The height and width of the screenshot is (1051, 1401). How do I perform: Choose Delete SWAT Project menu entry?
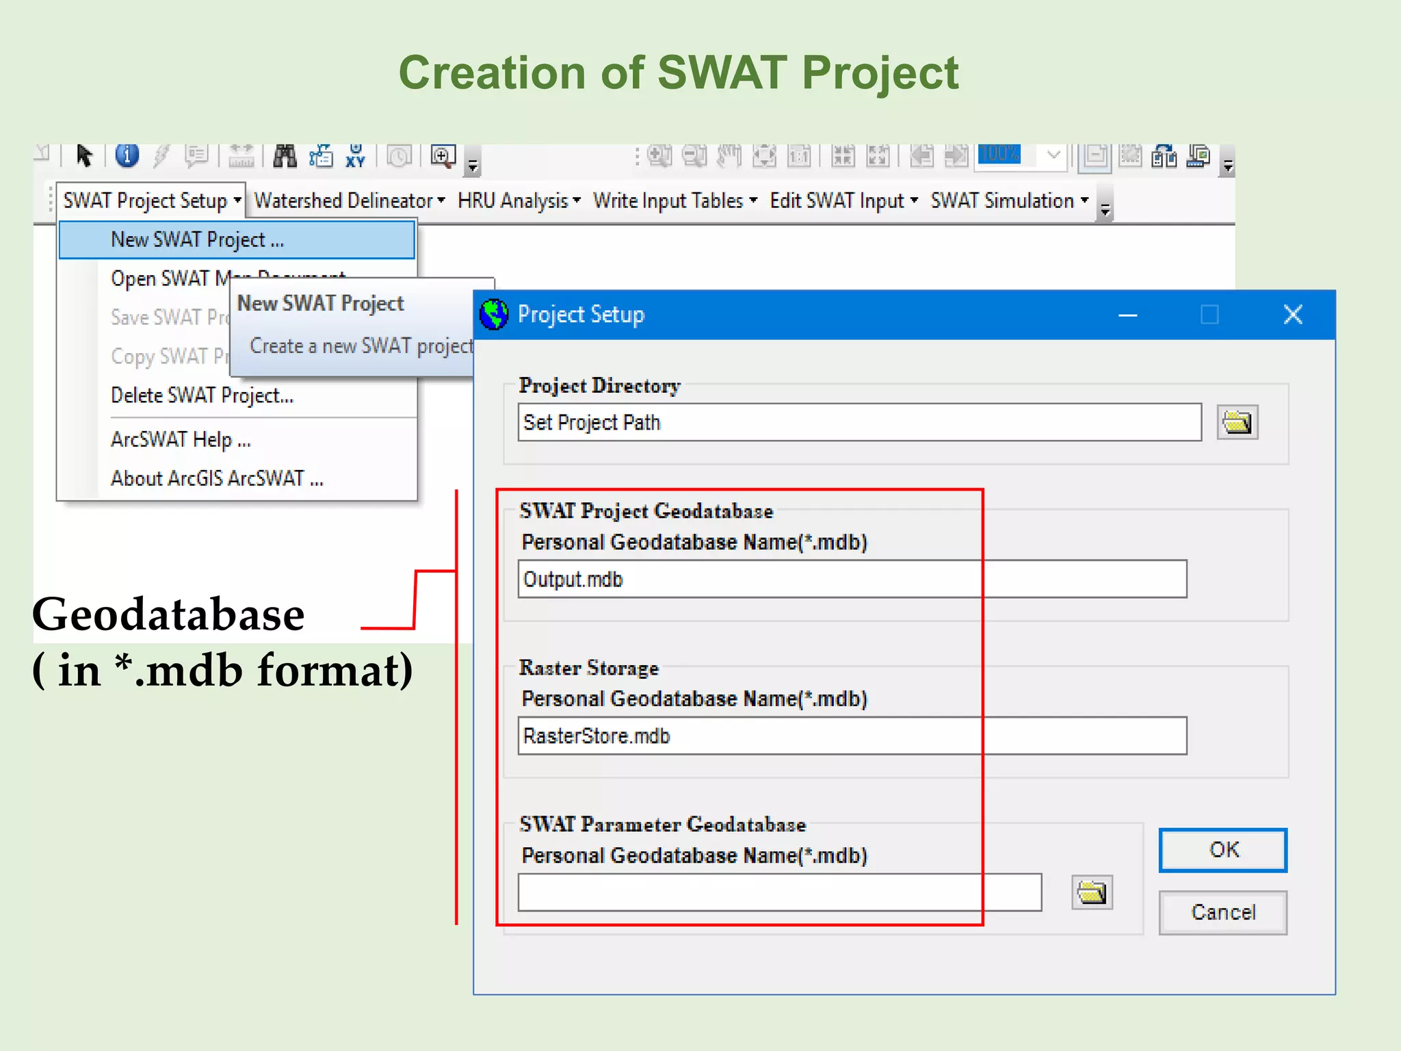(237, 395)
